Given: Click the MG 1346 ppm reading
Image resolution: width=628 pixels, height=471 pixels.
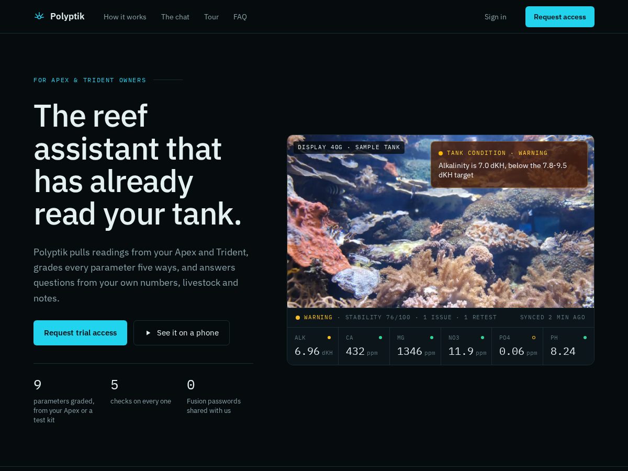Looking at the screenshot, I should point(416,346).
